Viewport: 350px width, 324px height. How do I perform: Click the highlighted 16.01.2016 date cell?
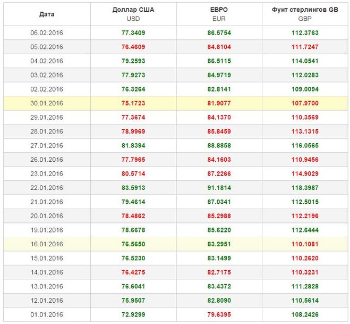(x=47, y=244)
